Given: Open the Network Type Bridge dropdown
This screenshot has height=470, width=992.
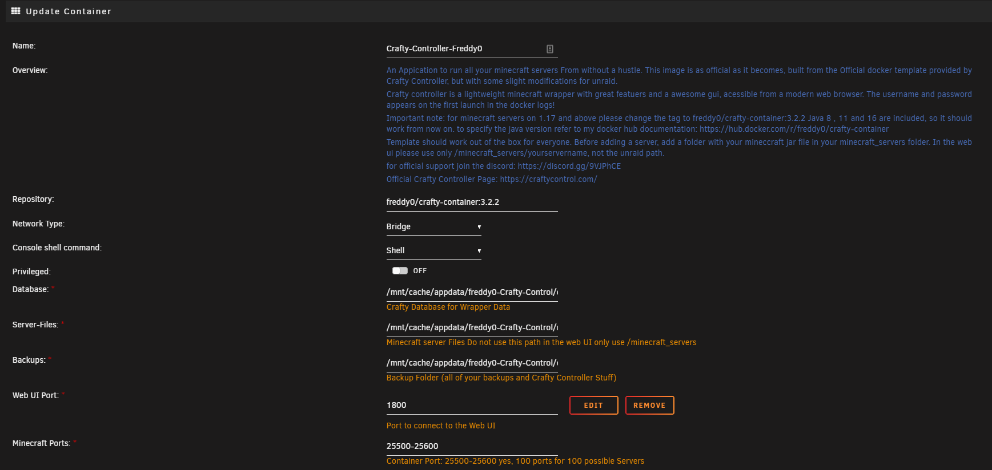Looking at the screenshot, I should click(433, 226).
